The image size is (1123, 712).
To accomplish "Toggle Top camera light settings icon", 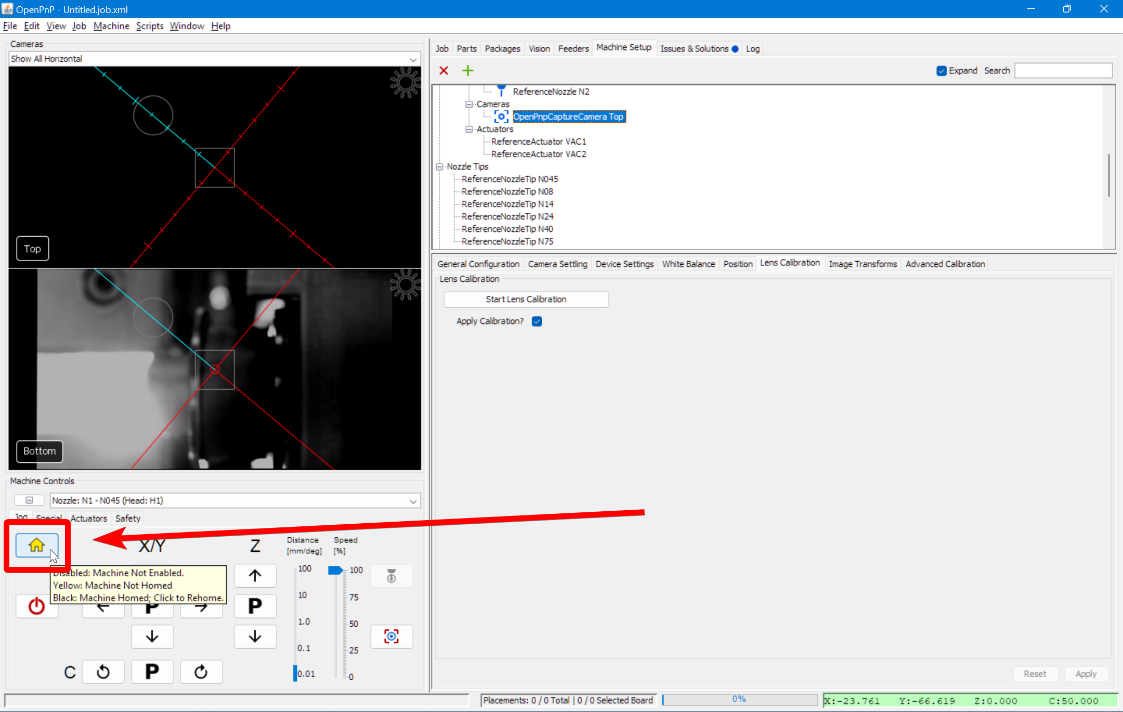I will [405, 82].
